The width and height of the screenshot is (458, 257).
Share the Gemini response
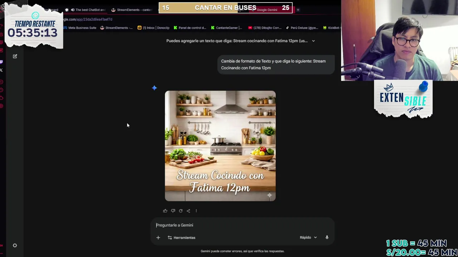point(188,211)
